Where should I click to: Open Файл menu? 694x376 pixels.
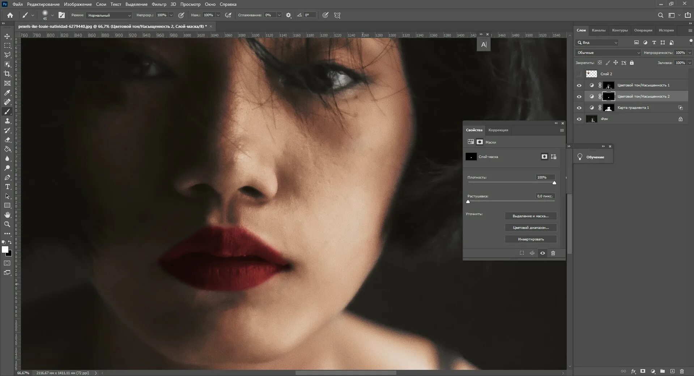(x=17, y=4)
